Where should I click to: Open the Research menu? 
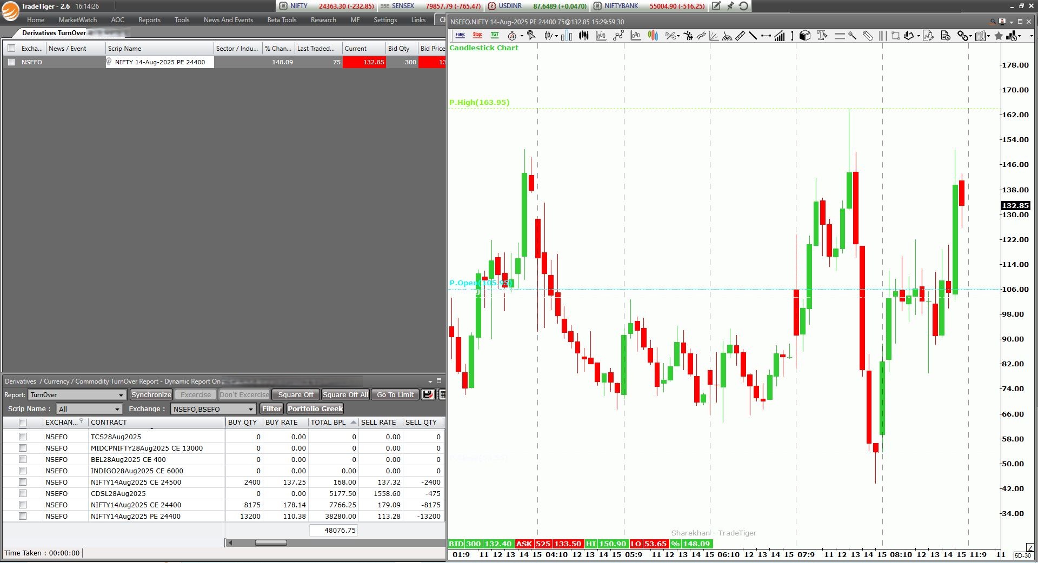[x=323, y=20]
